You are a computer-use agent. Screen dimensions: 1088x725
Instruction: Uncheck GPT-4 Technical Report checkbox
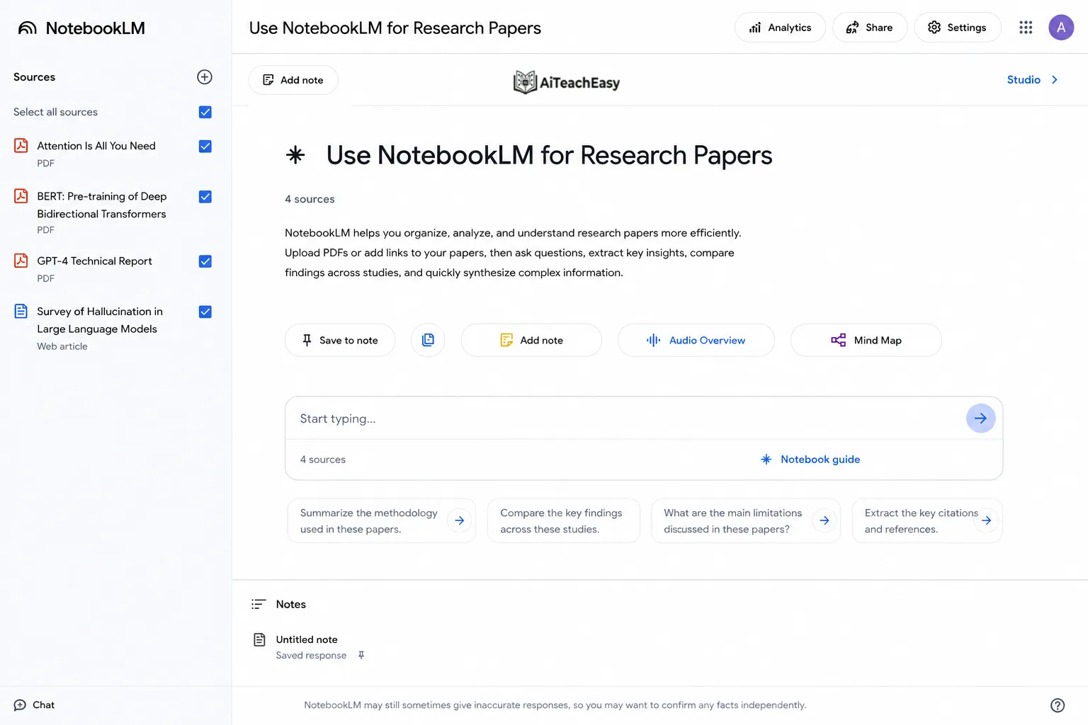coord(205,261)
